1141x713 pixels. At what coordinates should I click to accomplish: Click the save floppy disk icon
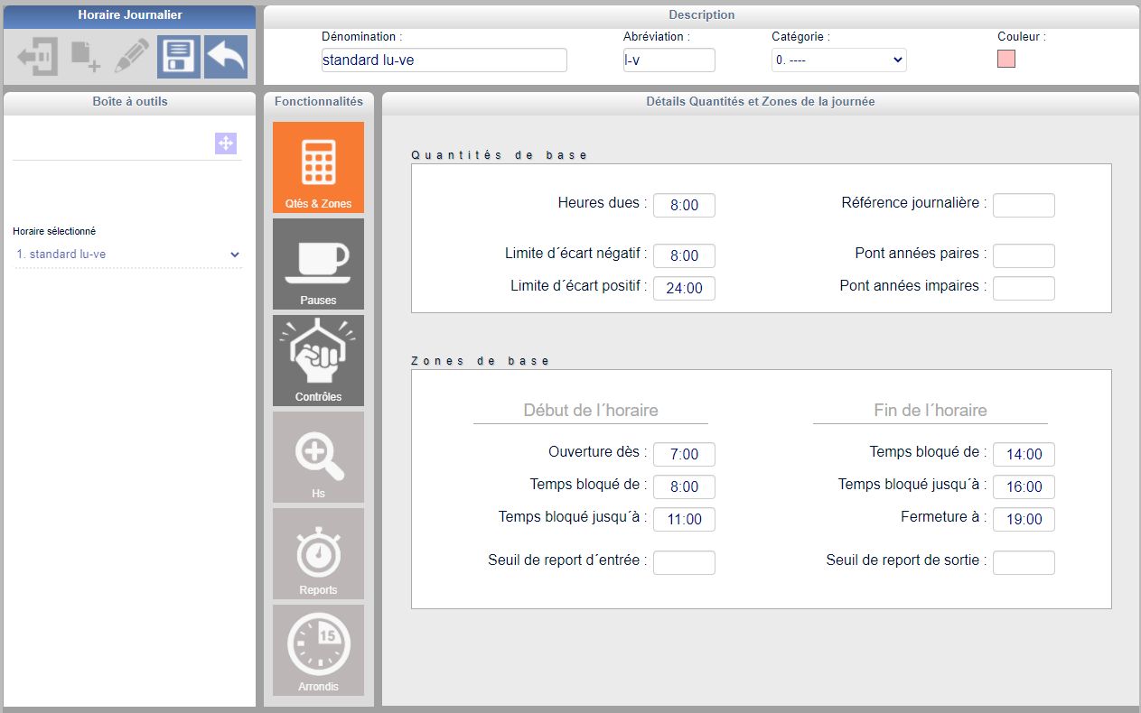point(179,57)
